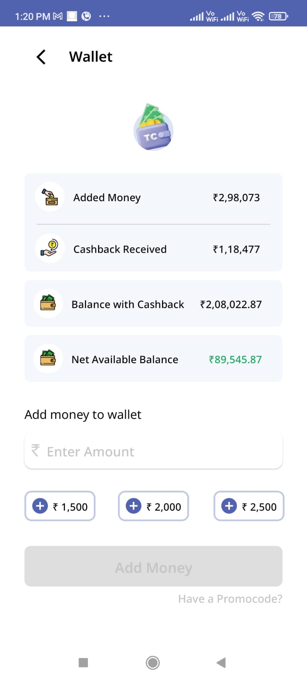Tap the ₹2,08,022.87 balance with cashback amount
Viewport: 307px width, 682px height.
(231, 304)
